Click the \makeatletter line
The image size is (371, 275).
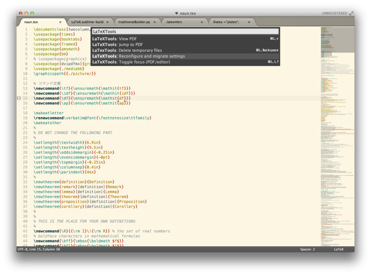pyautogui.click(x=49, y=113)
